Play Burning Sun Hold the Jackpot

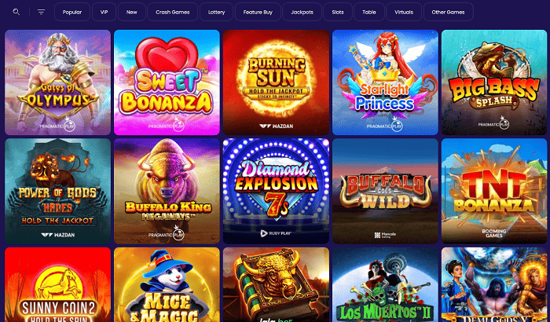pyautogui.click(x=276, y=82)
